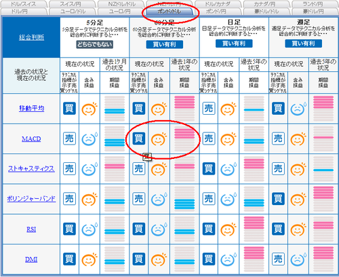
Task: Click the どちらでもない button under 5分足
Action: [94, 44]
